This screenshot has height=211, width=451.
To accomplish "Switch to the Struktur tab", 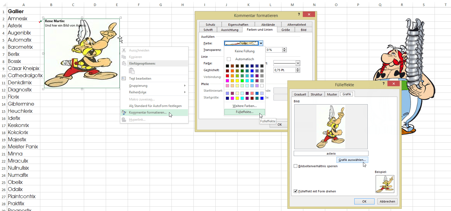I will (316, 94).
